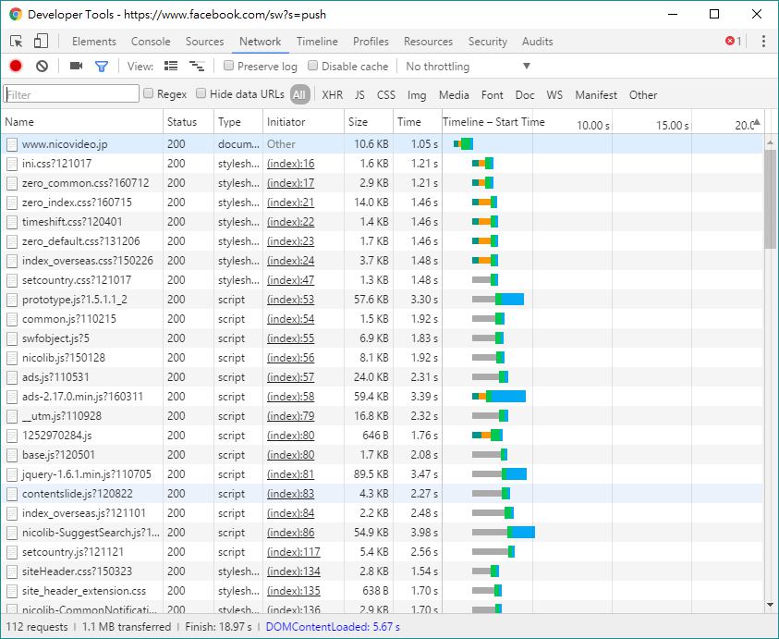
Task: Toggle the blue filter funnel icon
Action: pyautogui.click(x=102, y=67)
